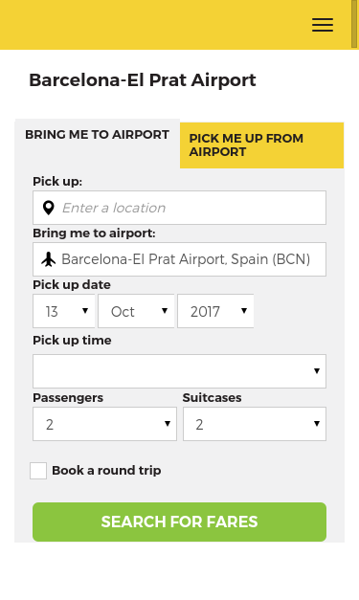Viewport: 359px width, 600px height.
Task: Open the hamburger menu icon
Action: 323,25
